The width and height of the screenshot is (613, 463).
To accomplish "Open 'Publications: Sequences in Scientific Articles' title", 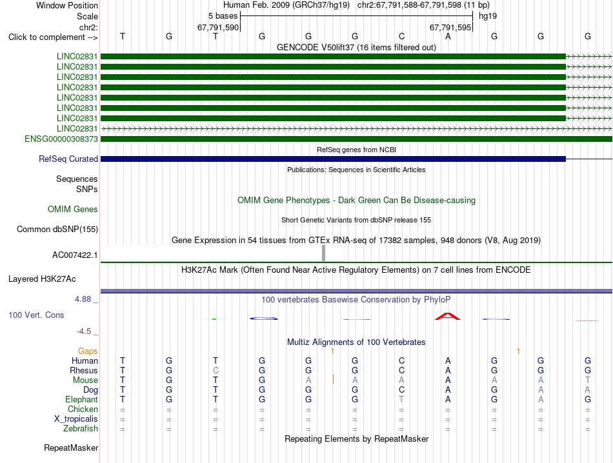I will [x=356, y=170].
